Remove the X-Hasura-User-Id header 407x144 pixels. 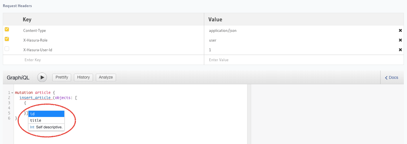[x=400, y=50]
